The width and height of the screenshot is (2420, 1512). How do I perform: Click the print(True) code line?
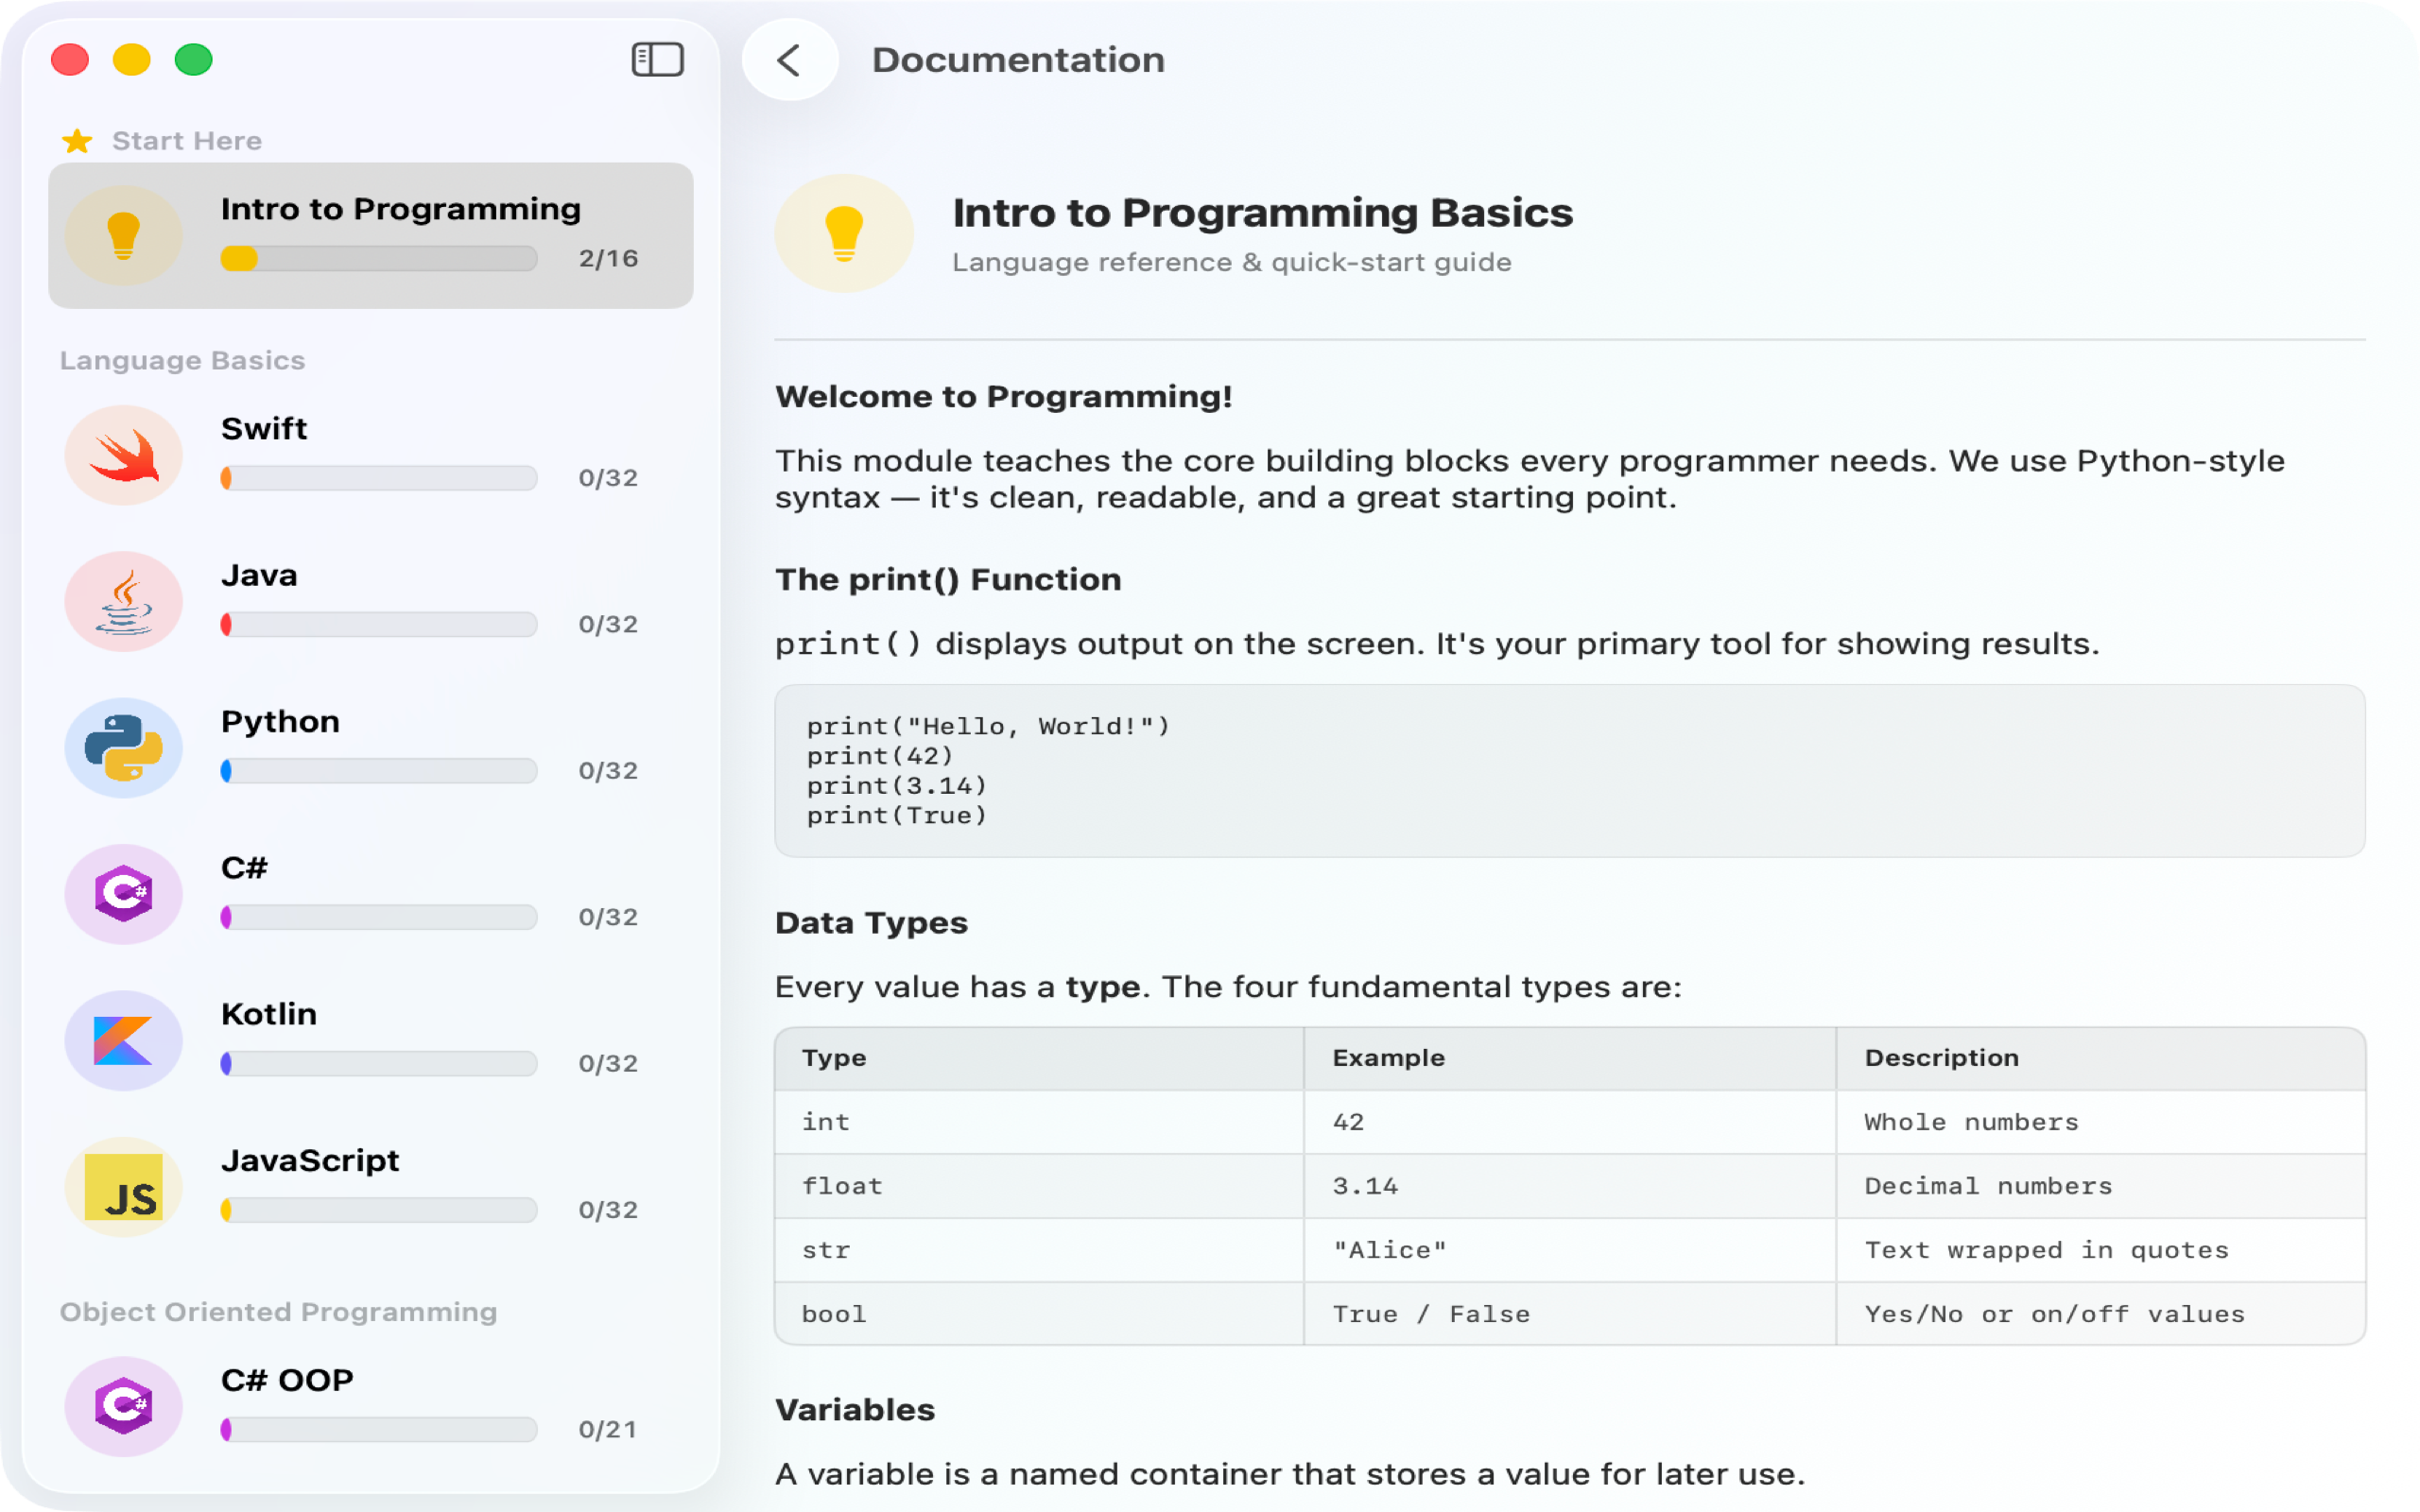897,817
